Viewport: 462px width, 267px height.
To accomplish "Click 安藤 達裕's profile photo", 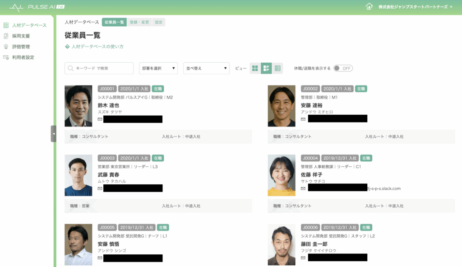I will coord(282,106).
